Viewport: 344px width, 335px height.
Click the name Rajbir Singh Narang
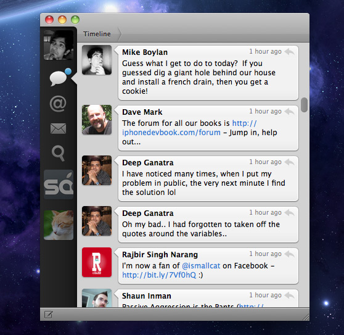[160, 254]
